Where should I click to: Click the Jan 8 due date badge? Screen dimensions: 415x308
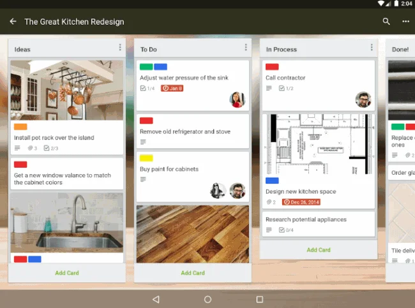tap(172, 88)
